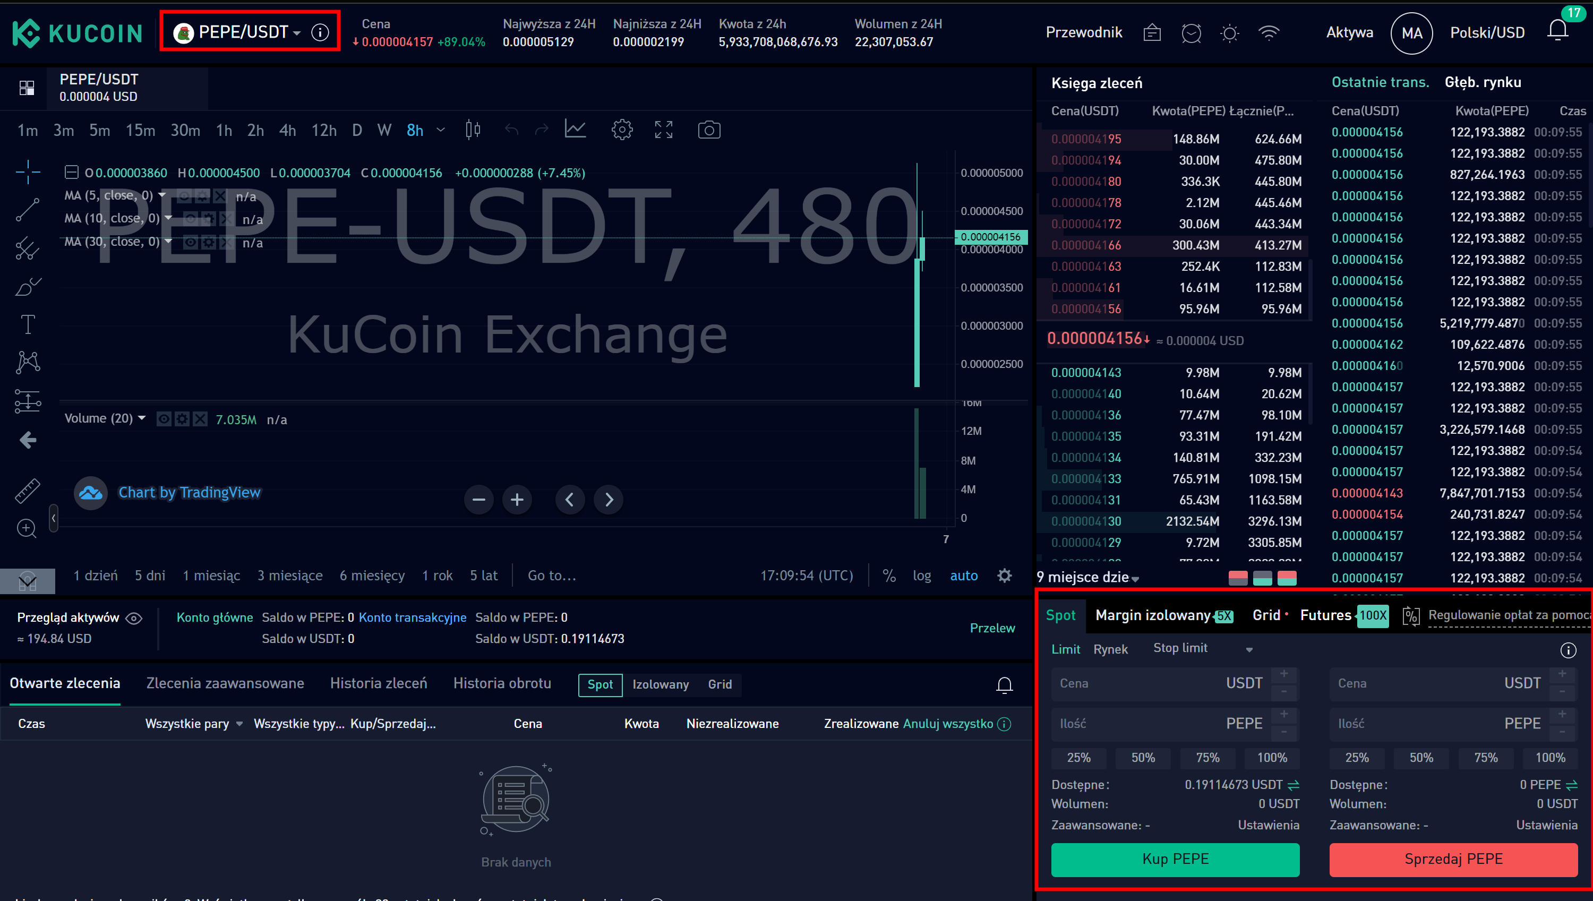This screenshot has width=1593, height=901.
Task: Open the candlestick chart style icon
Action: 473,130
